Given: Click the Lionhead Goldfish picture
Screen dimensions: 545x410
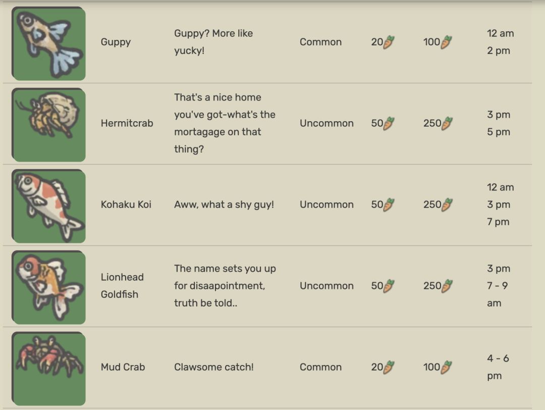Looking at the screenshot, I should point(48,287).
